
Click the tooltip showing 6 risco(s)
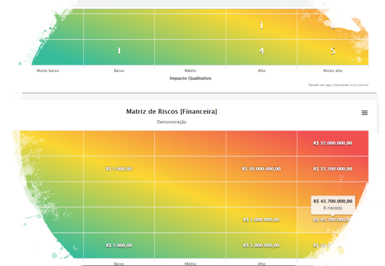coord(333,204)
